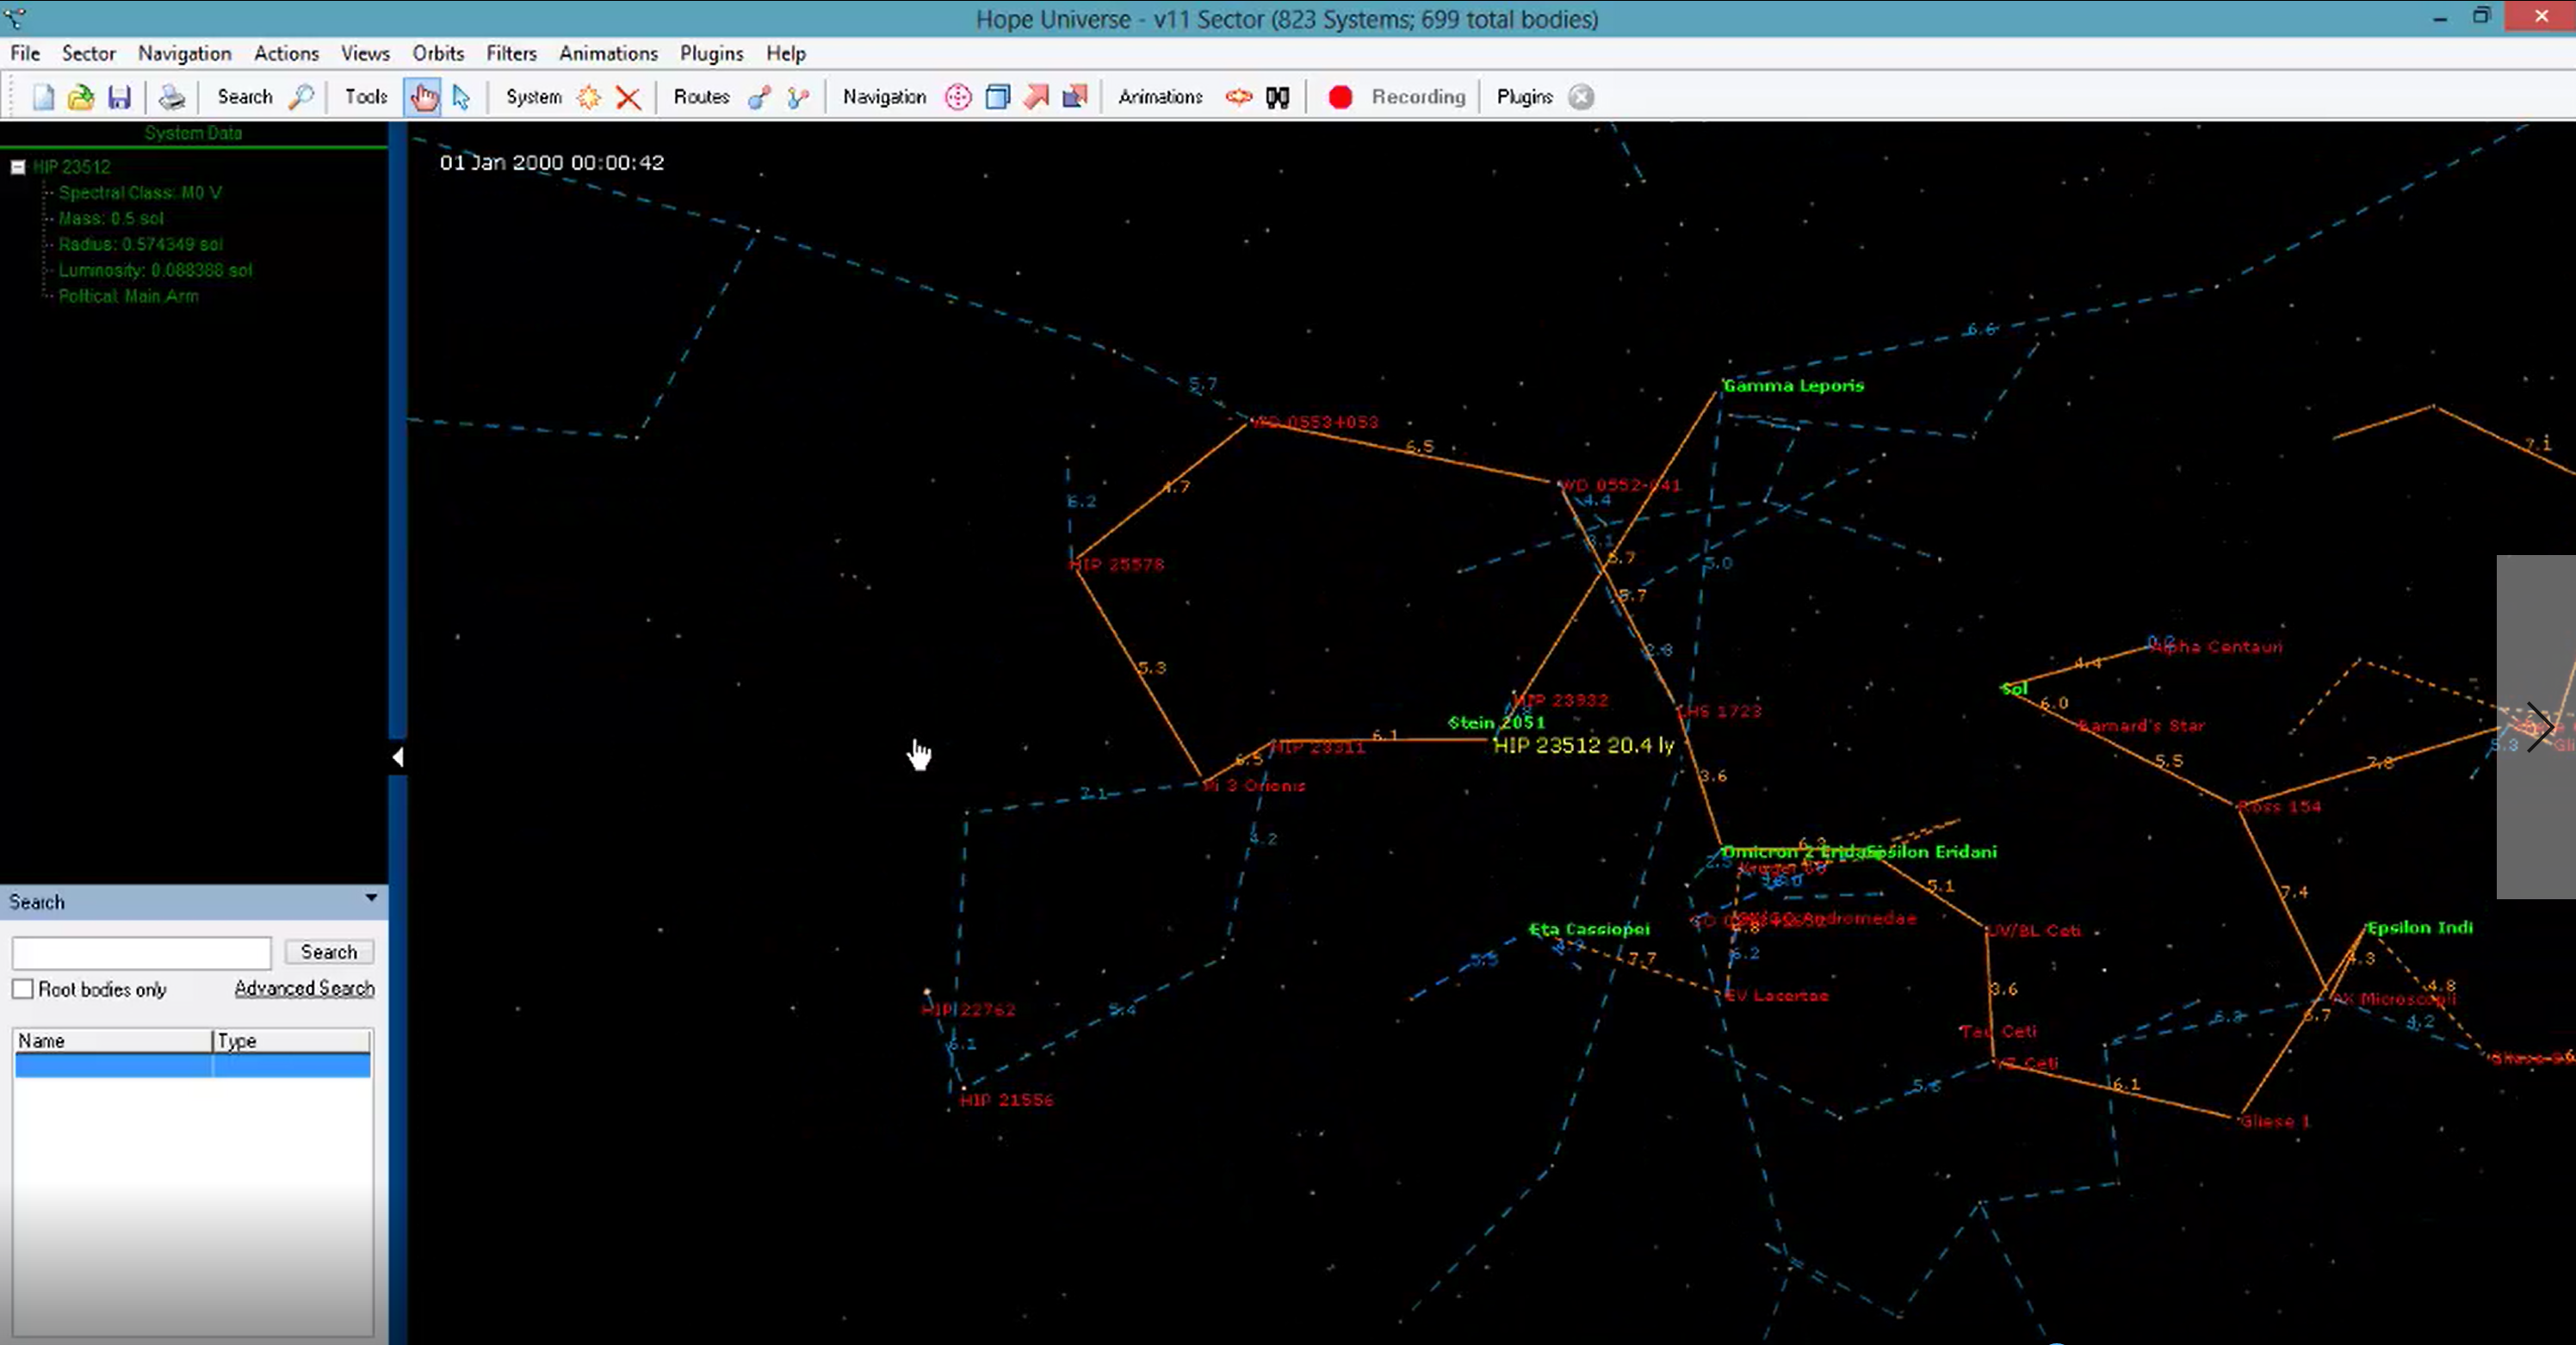Click the printer icon in toolbar
This screenshot has height=1345, width=2576.
172,97
